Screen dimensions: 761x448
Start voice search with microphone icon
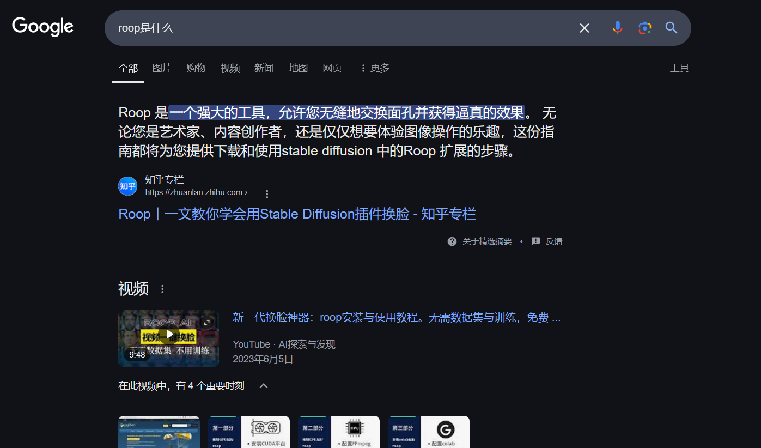click(617, 28)
